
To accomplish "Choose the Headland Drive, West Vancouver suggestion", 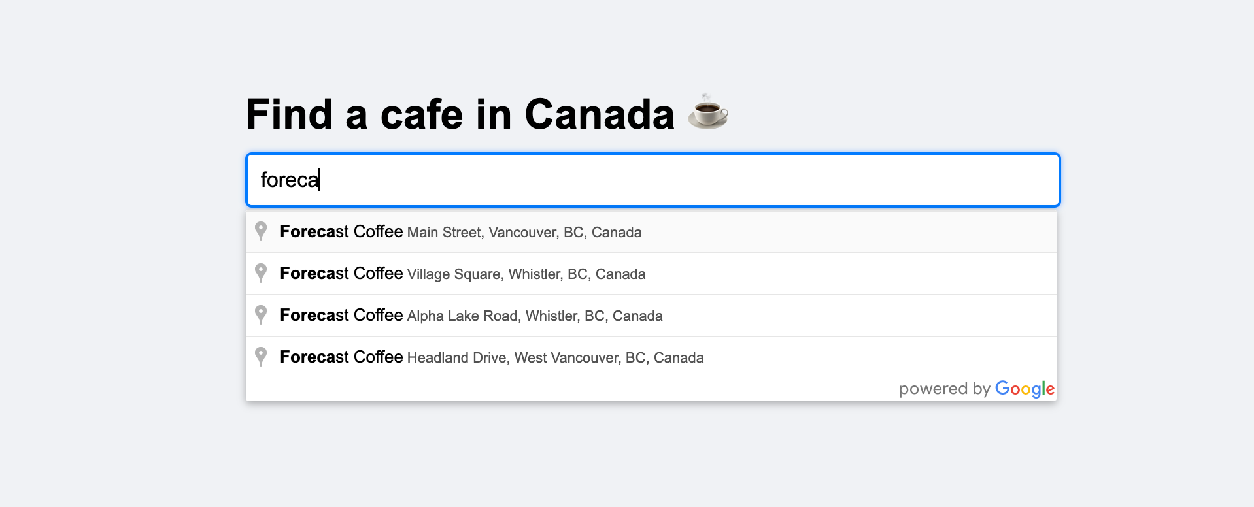I will pyautogui.click(x=490, y=357).
